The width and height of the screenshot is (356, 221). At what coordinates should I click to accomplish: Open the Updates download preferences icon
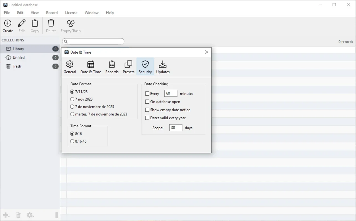(x=163, y=64)
